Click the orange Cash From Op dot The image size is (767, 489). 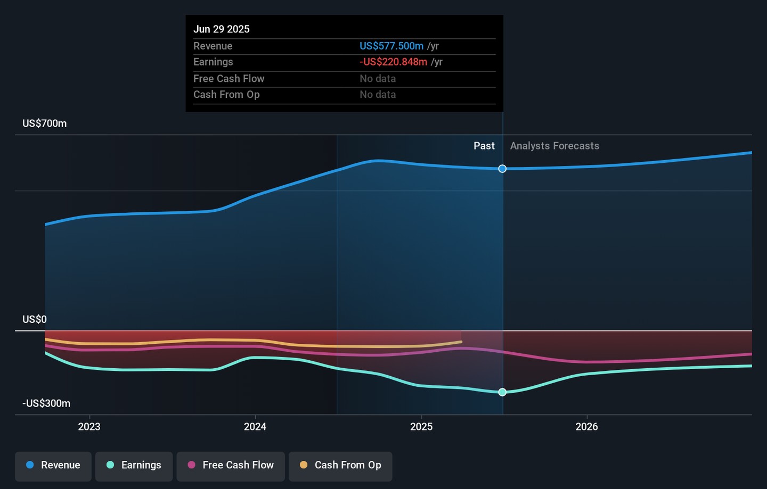(304, 465)
